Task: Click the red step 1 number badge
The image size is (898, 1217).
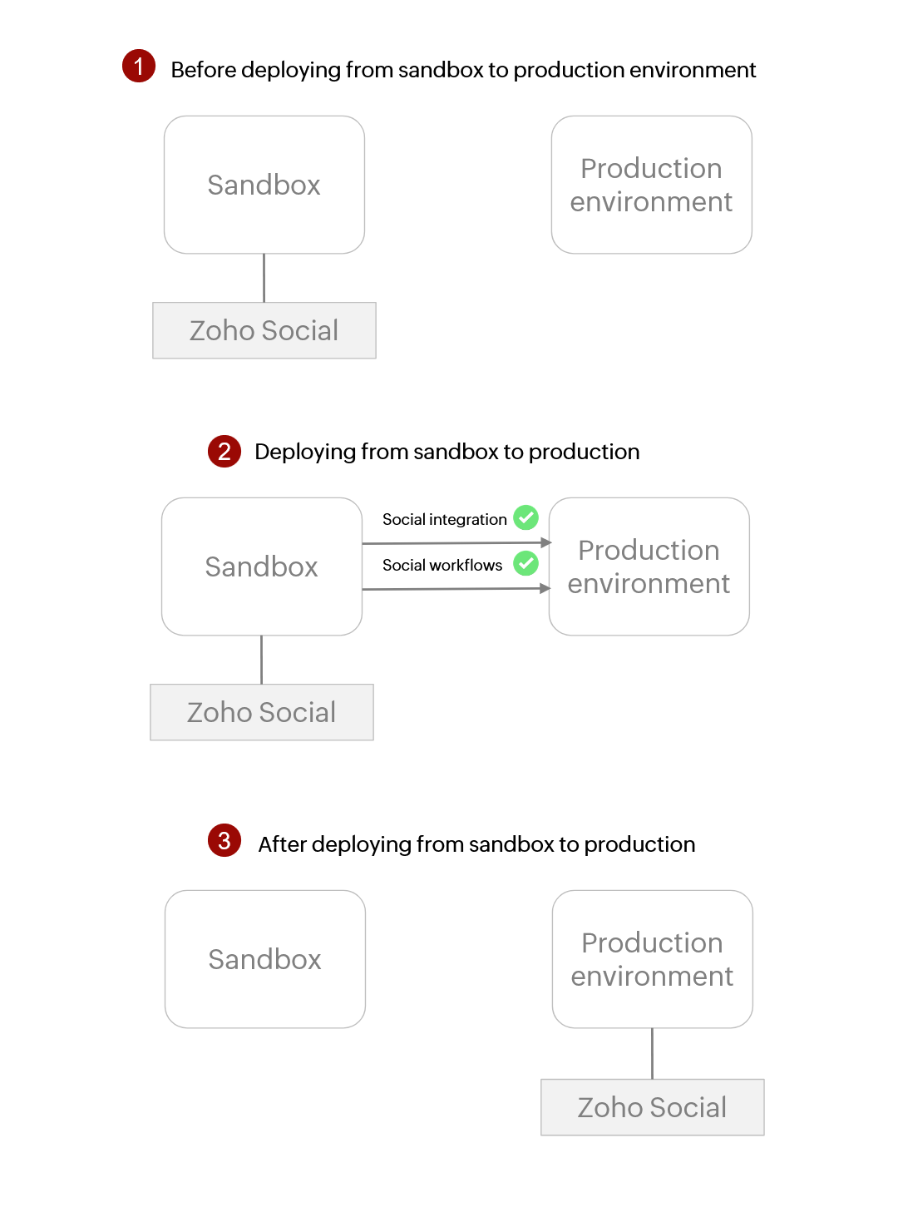Action: (139, 66)
